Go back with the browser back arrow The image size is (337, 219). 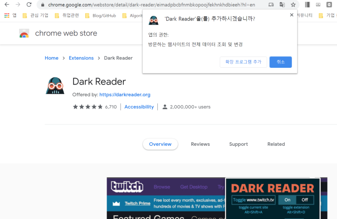point(7,5)
